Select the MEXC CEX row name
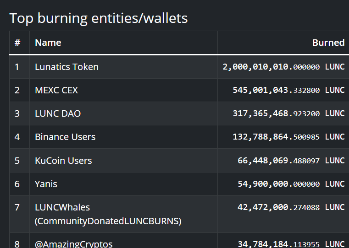The height and width of the screenshot is (248, 349). [x=56, y=90]
